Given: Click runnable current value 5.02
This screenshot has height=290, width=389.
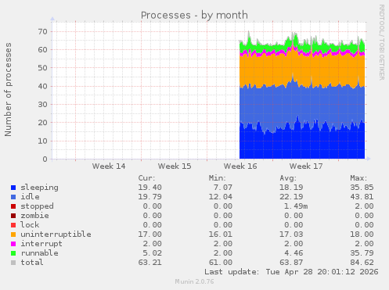Looking at the screenshot, I should (153, 253).
